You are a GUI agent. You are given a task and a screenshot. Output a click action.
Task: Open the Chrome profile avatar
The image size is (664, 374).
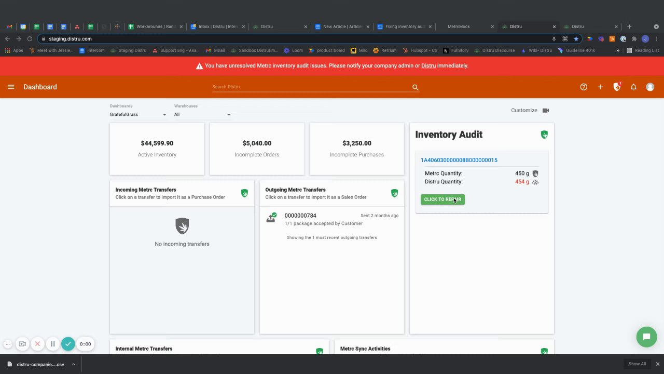point(645,38)
